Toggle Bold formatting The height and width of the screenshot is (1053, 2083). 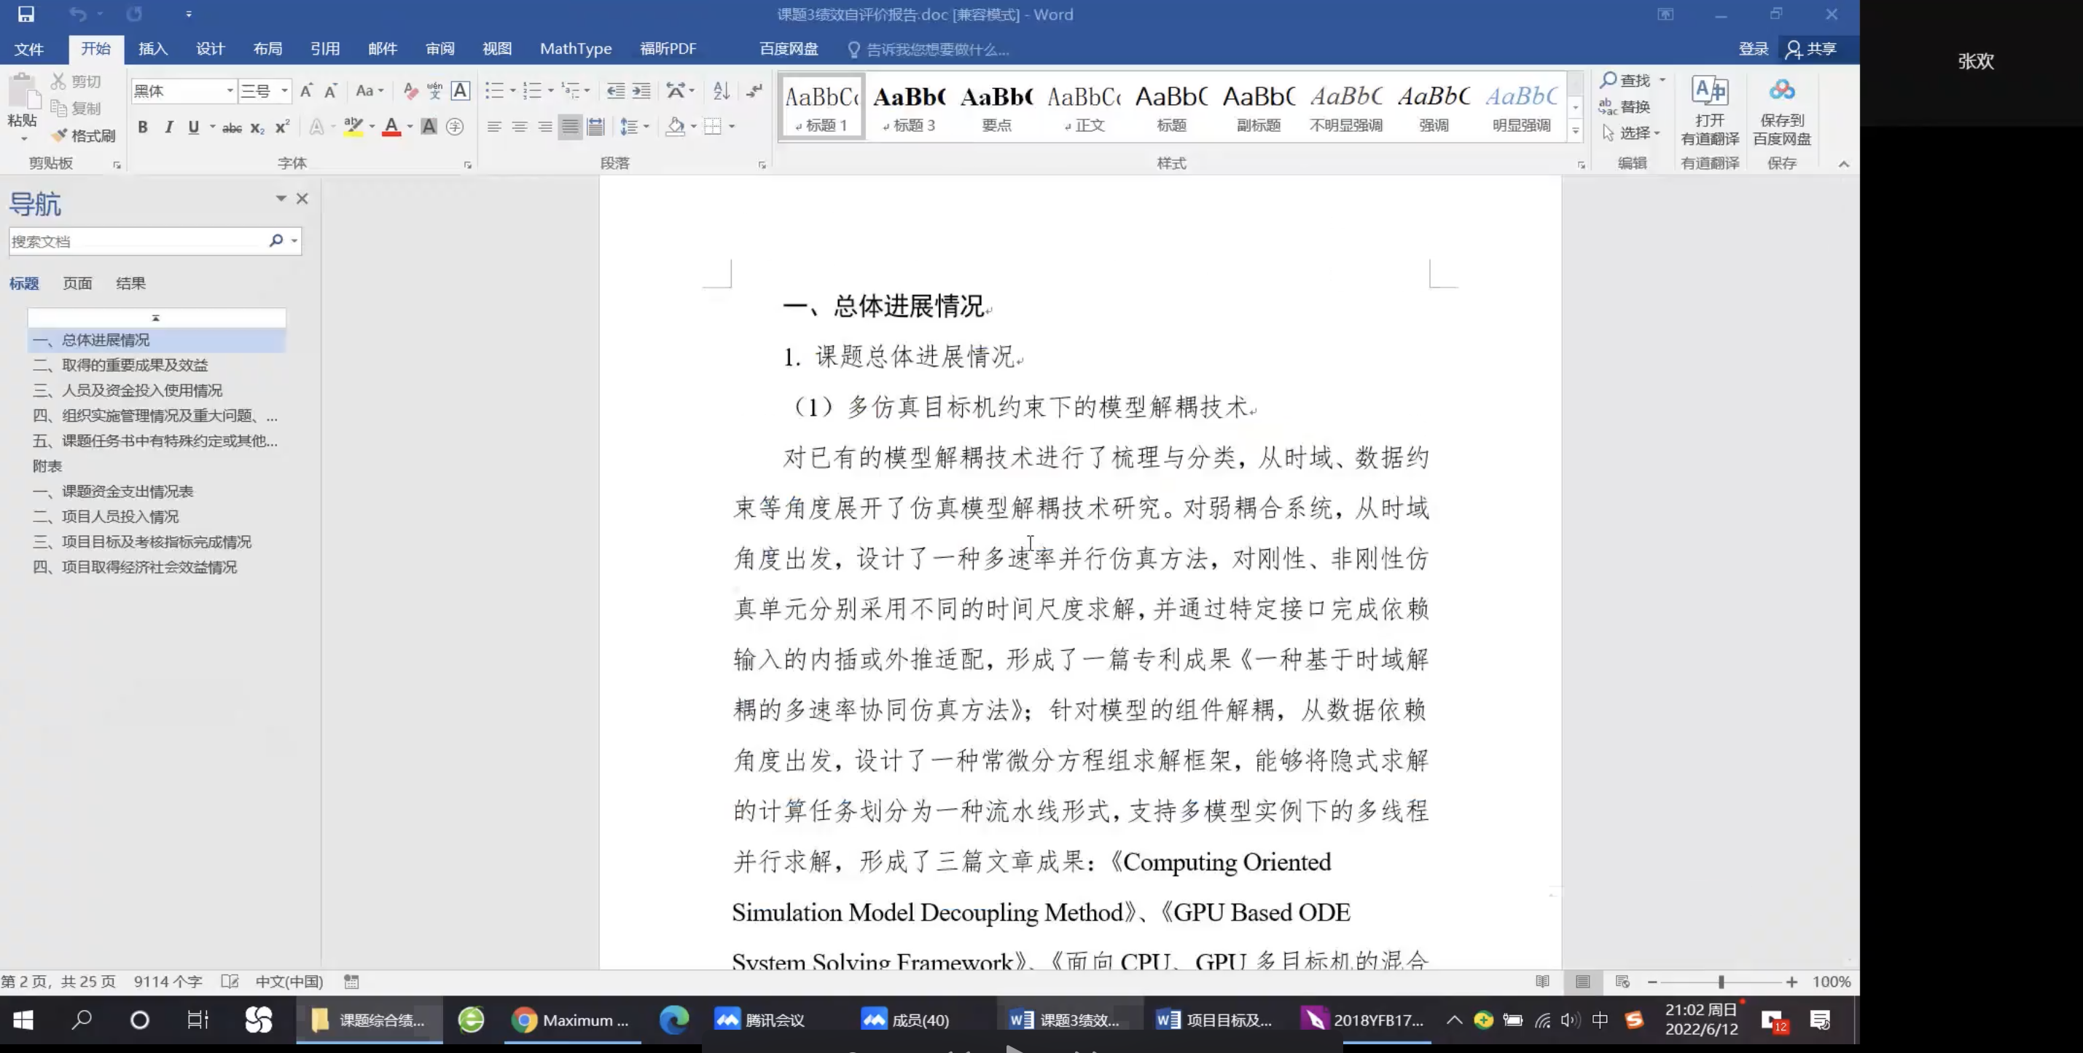click(x=142, y=127)
